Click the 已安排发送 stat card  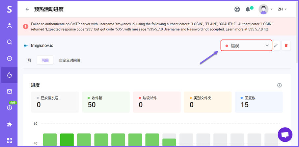(x=55, y=102)
